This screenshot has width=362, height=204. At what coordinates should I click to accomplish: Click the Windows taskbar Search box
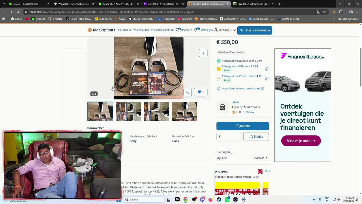[x=144, y=199]
